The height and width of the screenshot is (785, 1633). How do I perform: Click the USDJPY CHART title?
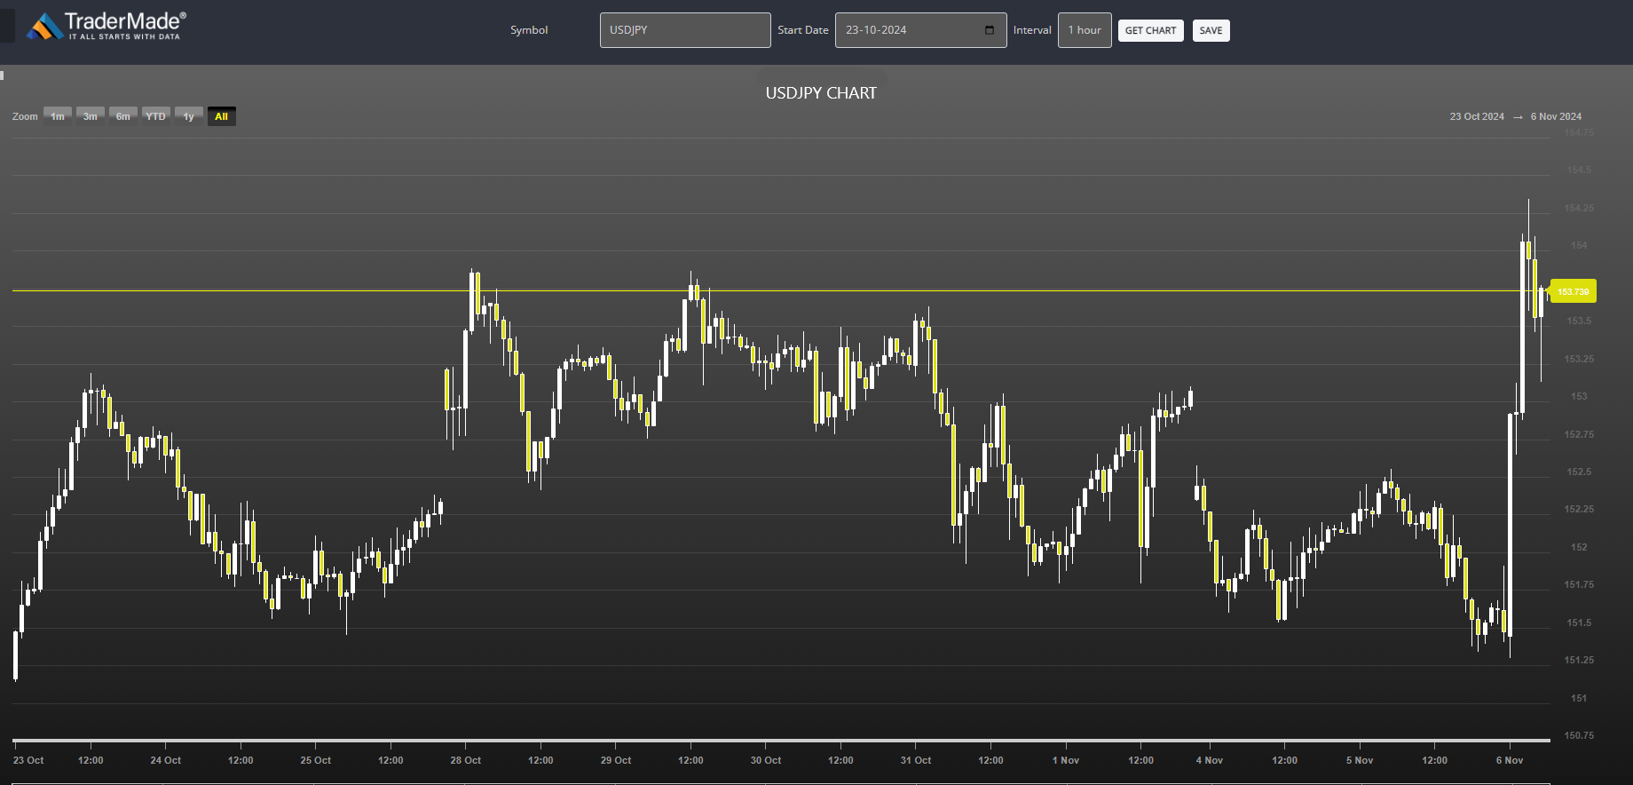[821, 93]
